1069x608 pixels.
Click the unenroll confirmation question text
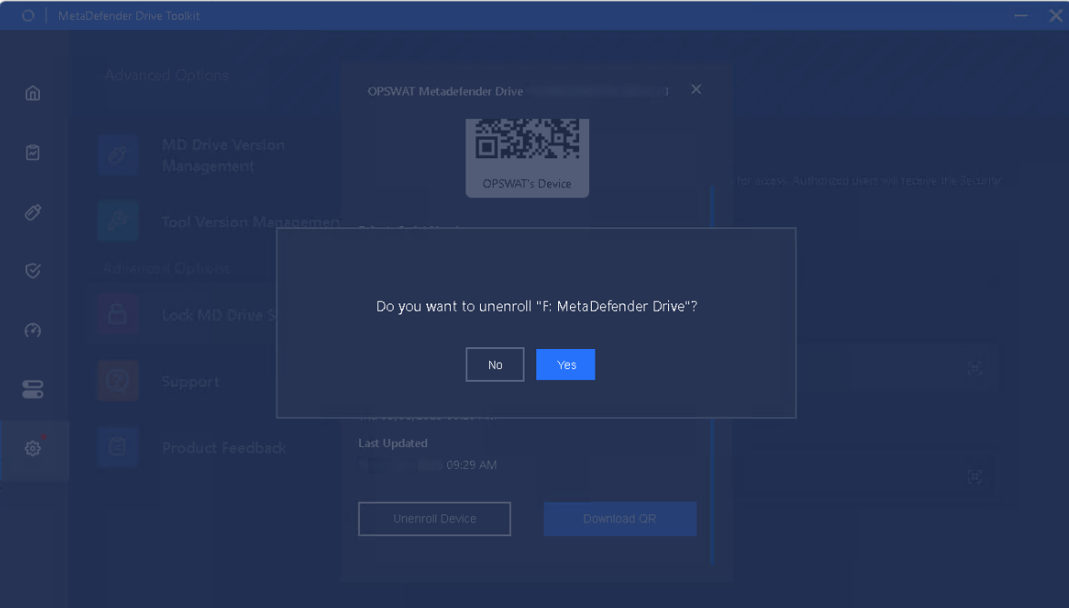536,307
